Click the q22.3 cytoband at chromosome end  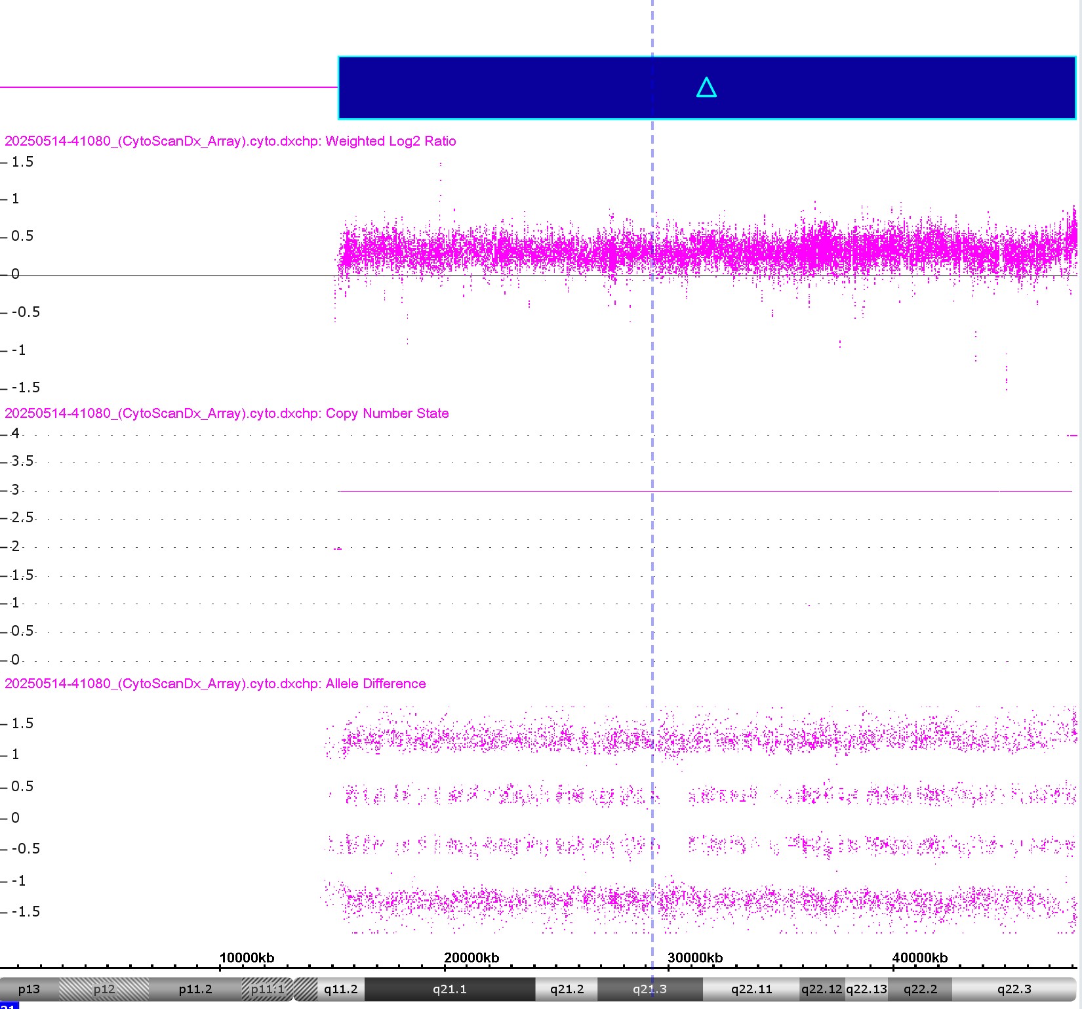point(1014,989)
